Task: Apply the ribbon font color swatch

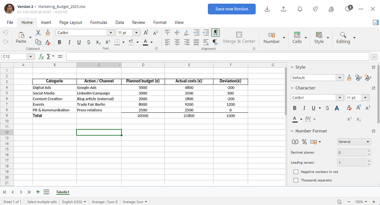Action: point(145,42)
